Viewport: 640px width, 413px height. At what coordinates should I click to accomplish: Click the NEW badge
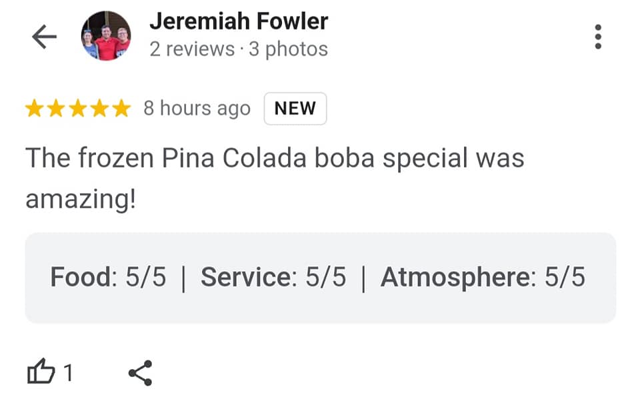(x=295, y=109)
